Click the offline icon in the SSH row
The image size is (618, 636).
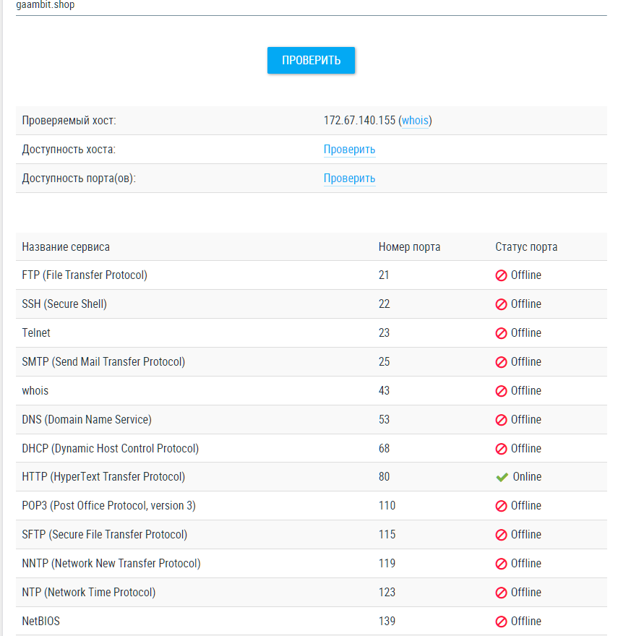click(x=501, y=304)
